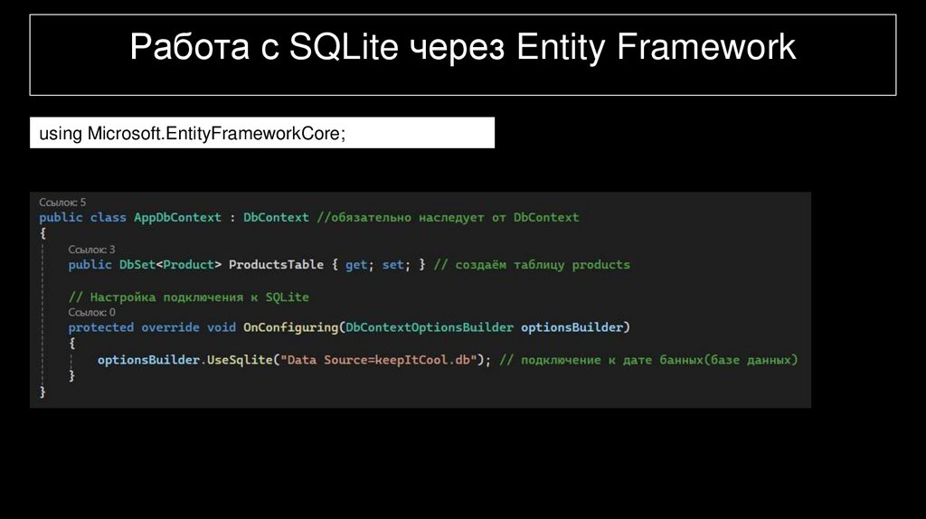
Task: Click the UseSqlite method call
Action: pyautogui.click(x=240, y=360)
